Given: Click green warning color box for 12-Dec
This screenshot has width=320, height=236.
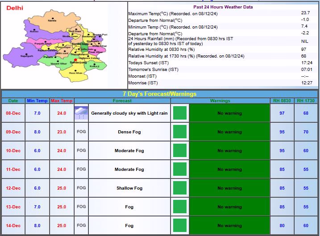Looking at the screenshot, I should (x=179, y=188).
